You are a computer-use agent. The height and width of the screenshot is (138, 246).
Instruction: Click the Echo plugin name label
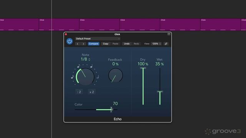(x=118, y=119)
